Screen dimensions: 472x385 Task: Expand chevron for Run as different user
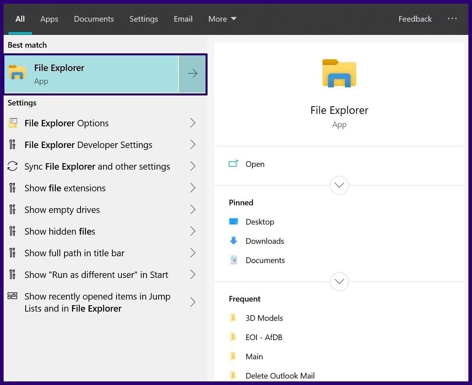(x=193, y=274)
